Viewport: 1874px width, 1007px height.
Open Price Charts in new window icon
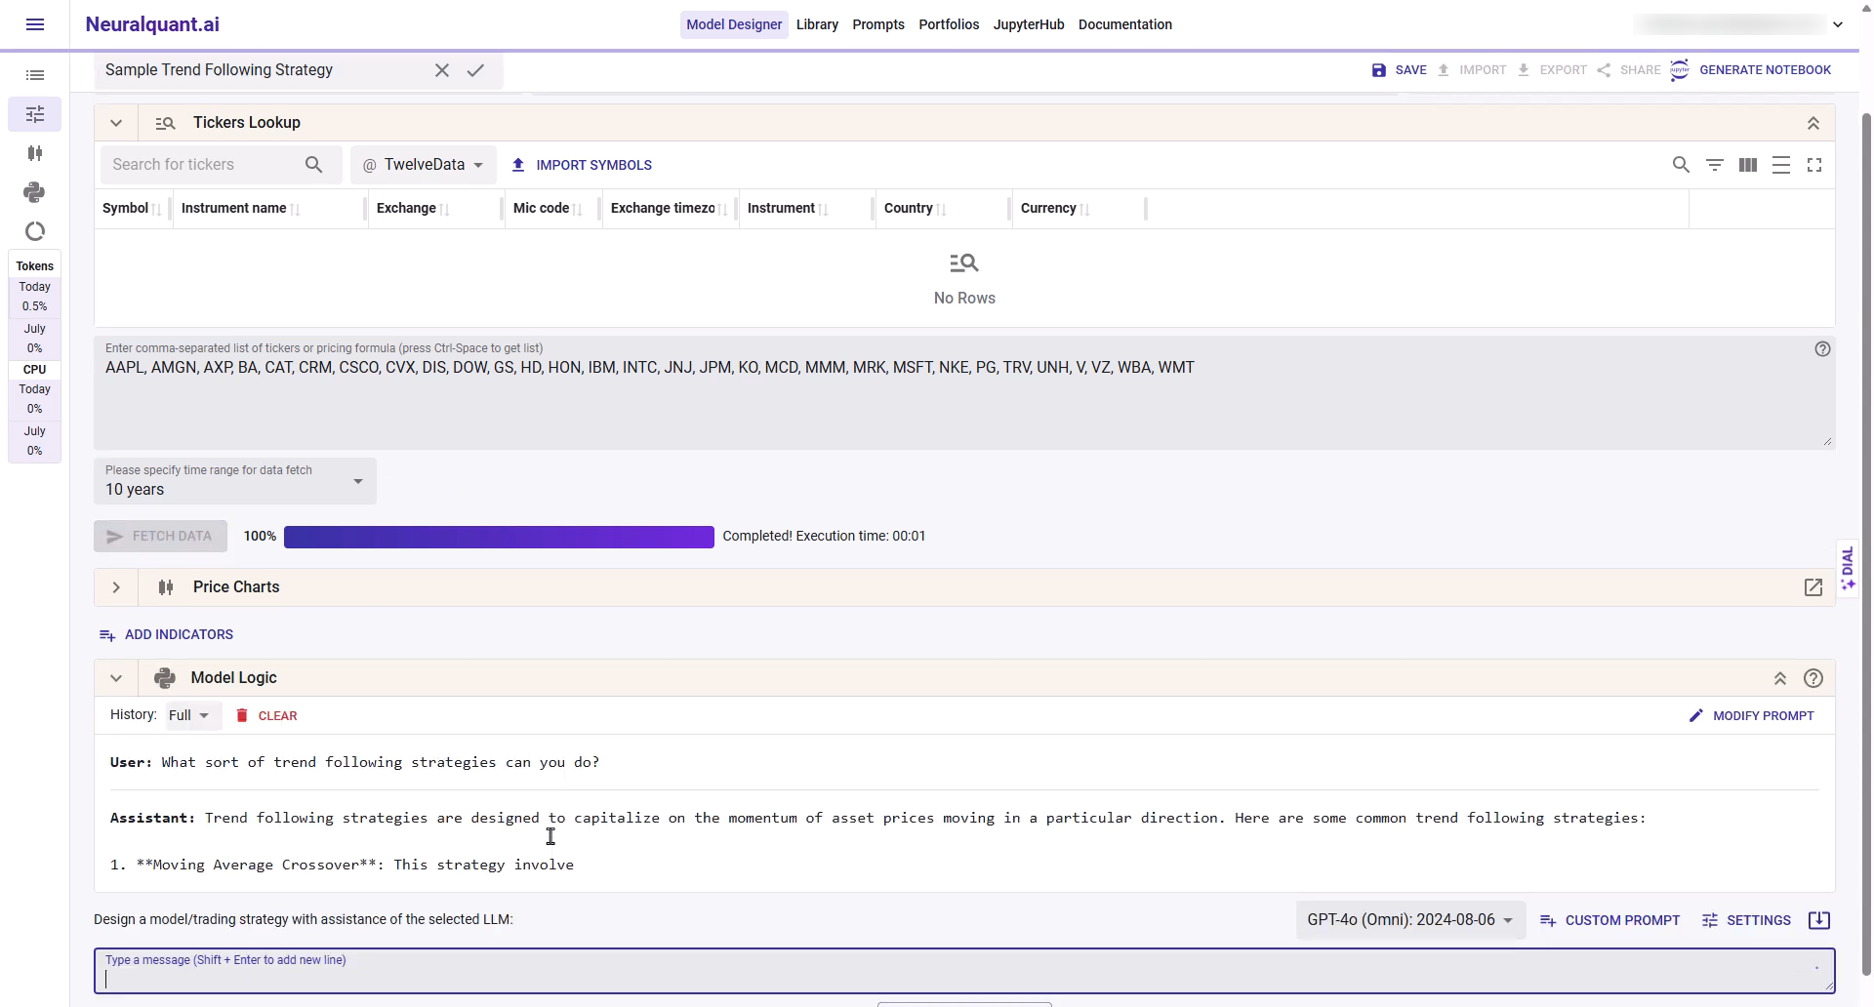click(1813, 587)
